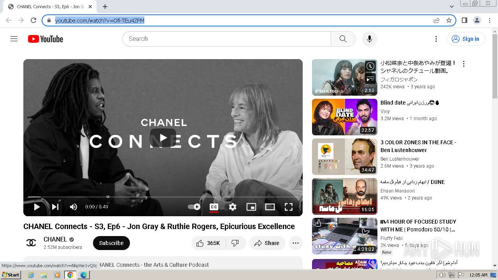Open a new browser tab
This screenshot has width=498, height=280.
click(105, 7)
